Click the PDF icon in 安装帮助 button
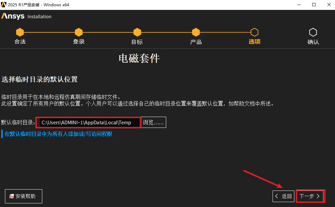The image size is (335, 207). (12, 196)
